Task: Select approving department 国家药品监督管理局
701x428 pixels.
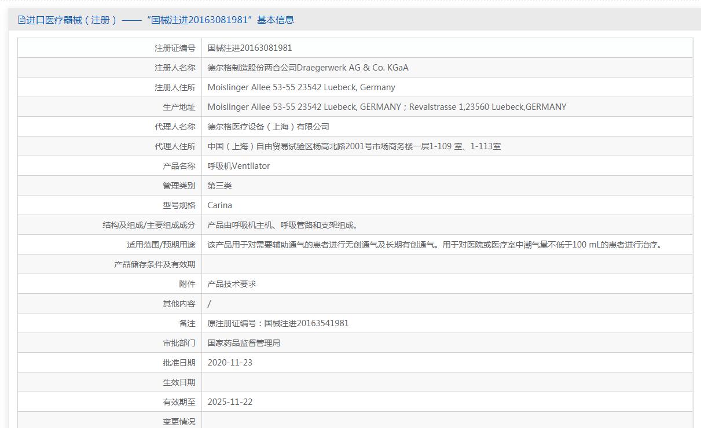Action: point(244,343)
